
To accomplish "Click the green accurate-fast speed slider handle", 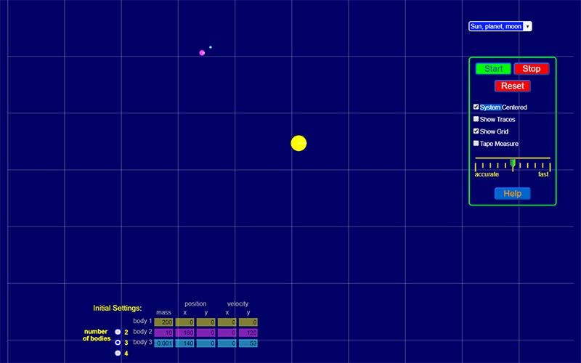I will click(513, 163).
